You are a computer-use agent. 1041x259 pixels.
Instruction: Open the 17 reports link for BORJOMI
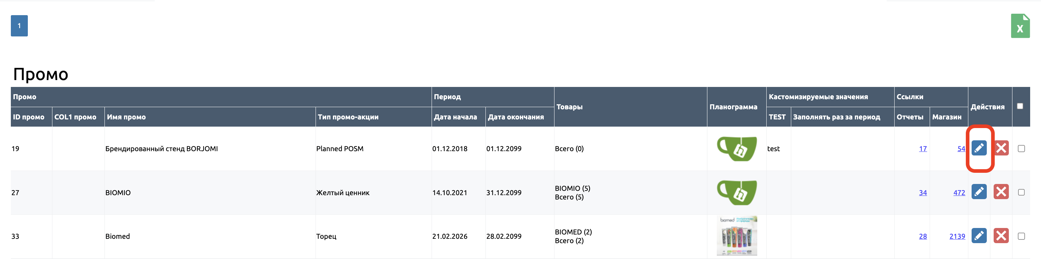(922, 149)
